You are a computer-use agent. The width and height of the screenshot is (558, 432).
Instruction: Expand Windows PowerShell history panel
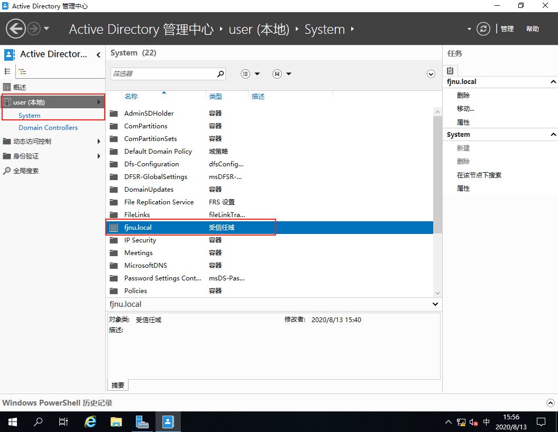pyautogui.click(x=550, y=403)
